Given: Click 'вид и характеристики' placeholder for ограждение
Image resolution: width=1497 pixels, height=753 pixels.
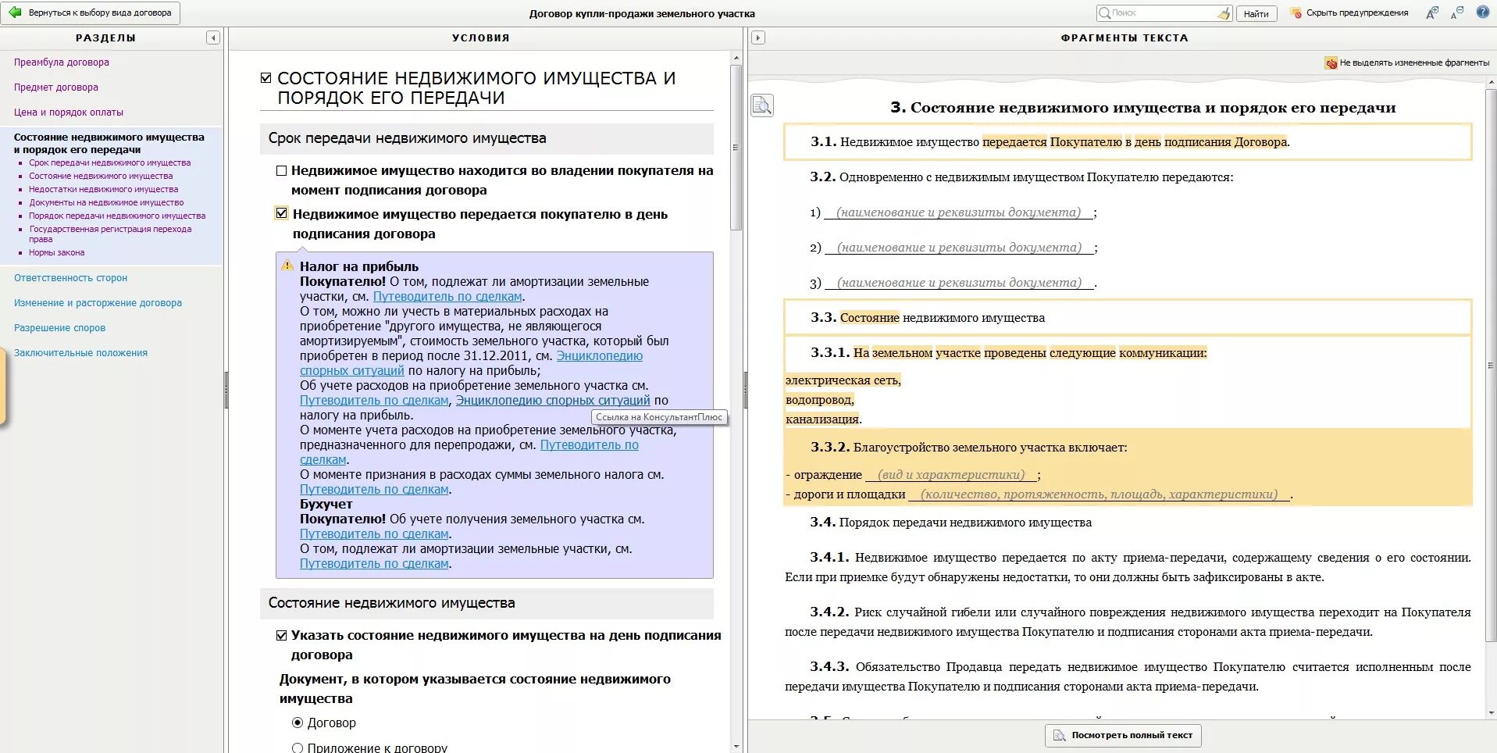Looking at the screenshot, I should click(x=950, y=475).
